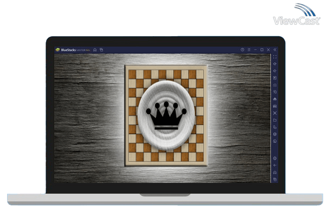327x224 pixels.
Task: Click the square play icon in the side toolbar
Action: click(x=275, y=78)
